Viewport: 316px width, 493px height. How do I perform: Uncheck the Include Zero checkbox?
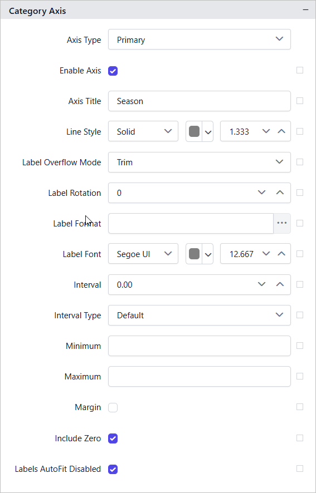tap(113, 438)
